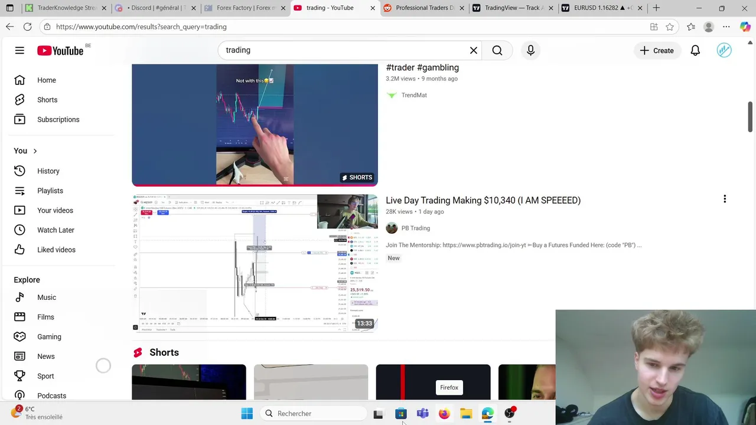Switch to the Professional Traders tab
Viewport: 756px width, 425px height.
pyautogui.click(x=424, y=8)
